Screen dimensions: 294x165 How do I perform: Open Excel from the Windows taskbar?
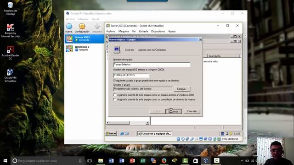click(143, 161)
